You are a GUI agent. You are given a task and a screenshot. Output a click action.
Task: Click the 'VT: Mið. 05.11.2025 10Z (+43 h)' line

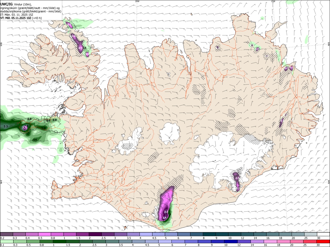point(21,18)
